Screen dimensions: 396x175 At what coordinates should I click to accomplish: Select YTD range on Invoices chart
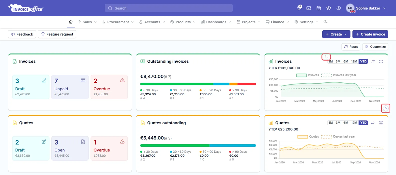pos(363,61)
